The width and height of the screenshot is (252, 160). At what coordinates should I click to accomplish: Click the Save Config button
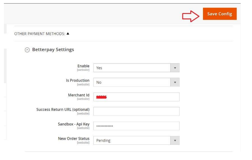220,14
